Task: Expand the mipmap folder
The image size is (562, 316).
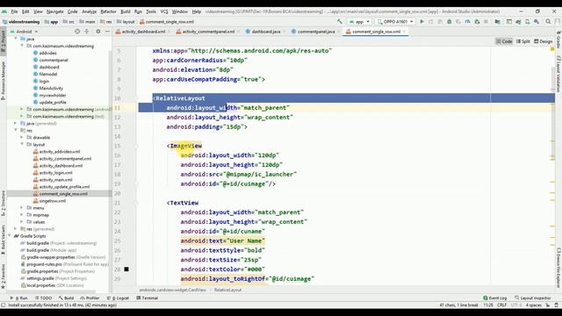Action: (x=22, y=215)
